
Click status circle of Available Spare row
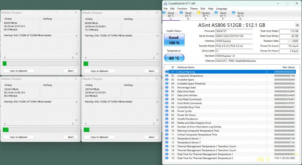tap(167, 80)
